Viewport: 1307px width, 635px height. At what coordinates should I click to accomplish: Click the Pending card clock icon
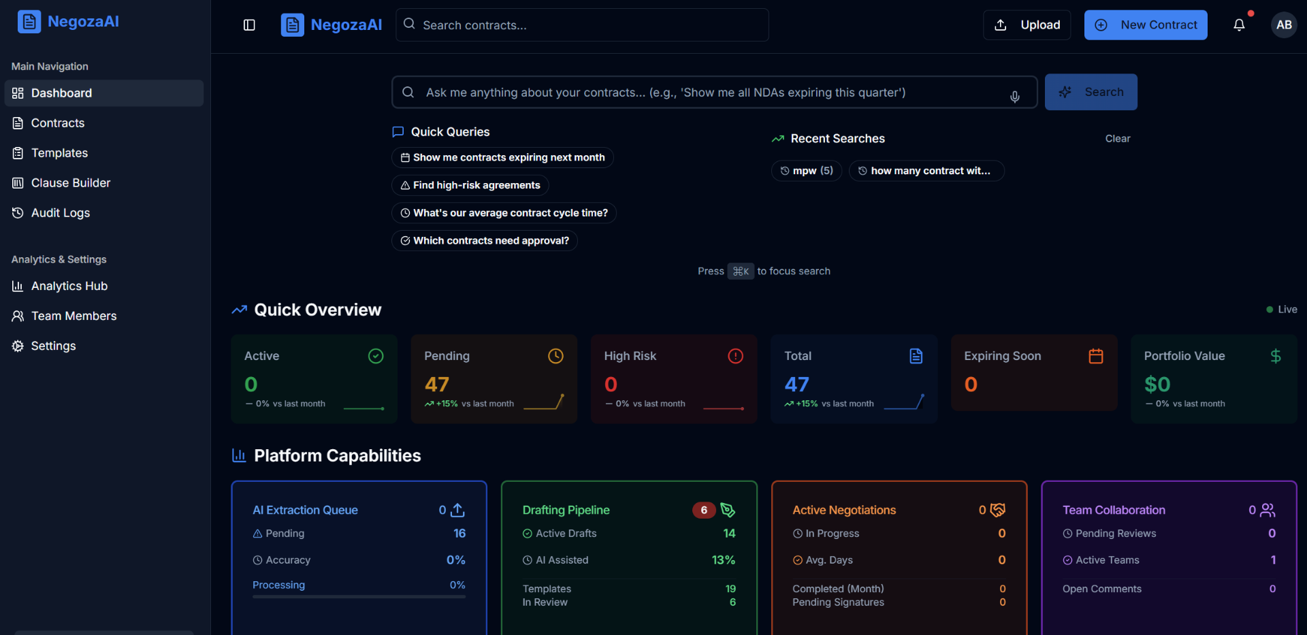pyautogui.click(x=555, y=356)
